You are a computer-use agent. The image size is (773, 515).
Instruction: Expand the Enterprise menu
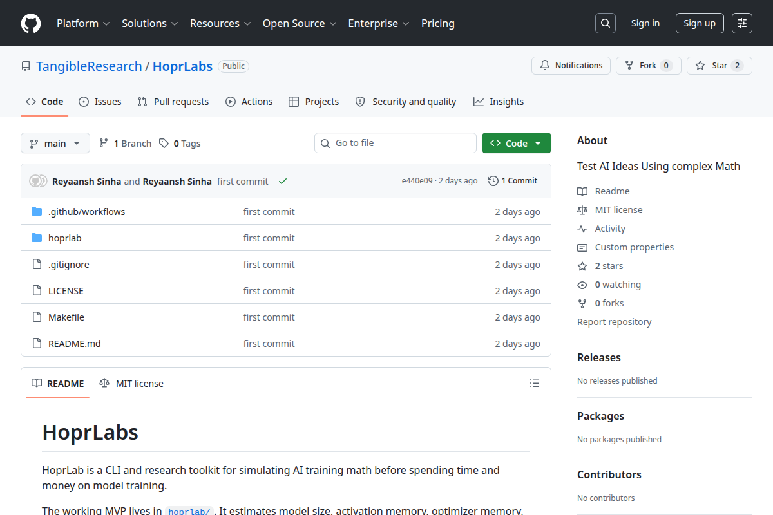click(379, 23)
